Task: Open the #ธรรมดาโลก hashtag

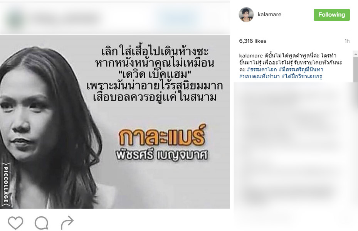Action: click(262, 69)
